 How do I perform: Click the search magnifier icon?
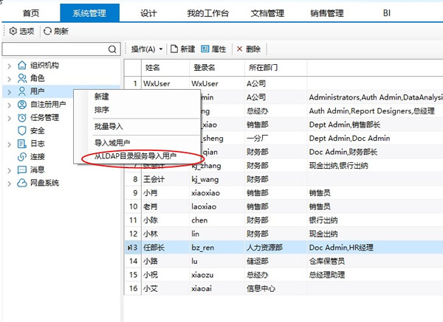click(x=113, y=49)
